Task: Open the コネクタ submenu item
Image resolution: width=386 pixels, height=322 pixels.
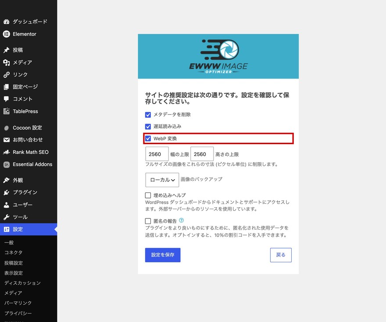Action: coord(13,253)
